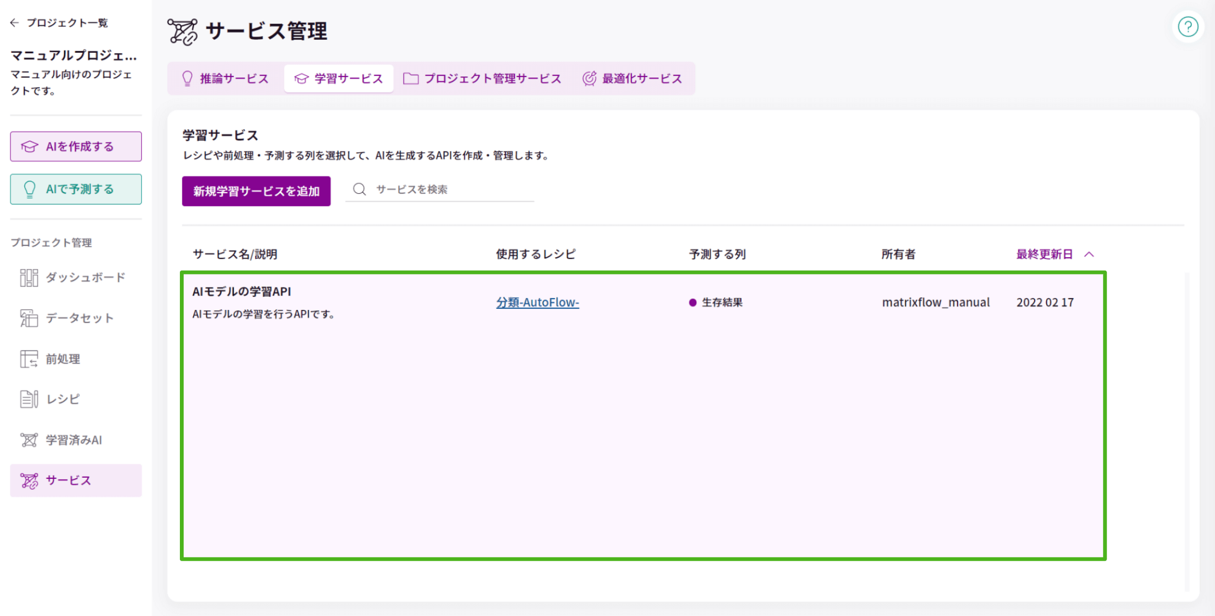Select the 学習サービス tab

(x=338, y=78)
